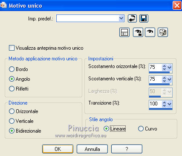182x156 pixels.
Task: Click the Scostamento orizzontale value field
Action: point(156,67)
